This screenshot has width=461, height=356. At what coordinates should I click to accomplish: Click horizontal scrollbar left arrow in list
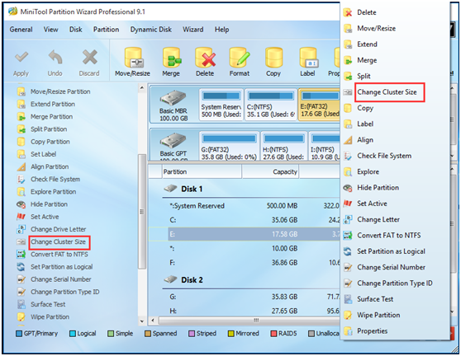(x=153, y=321)
